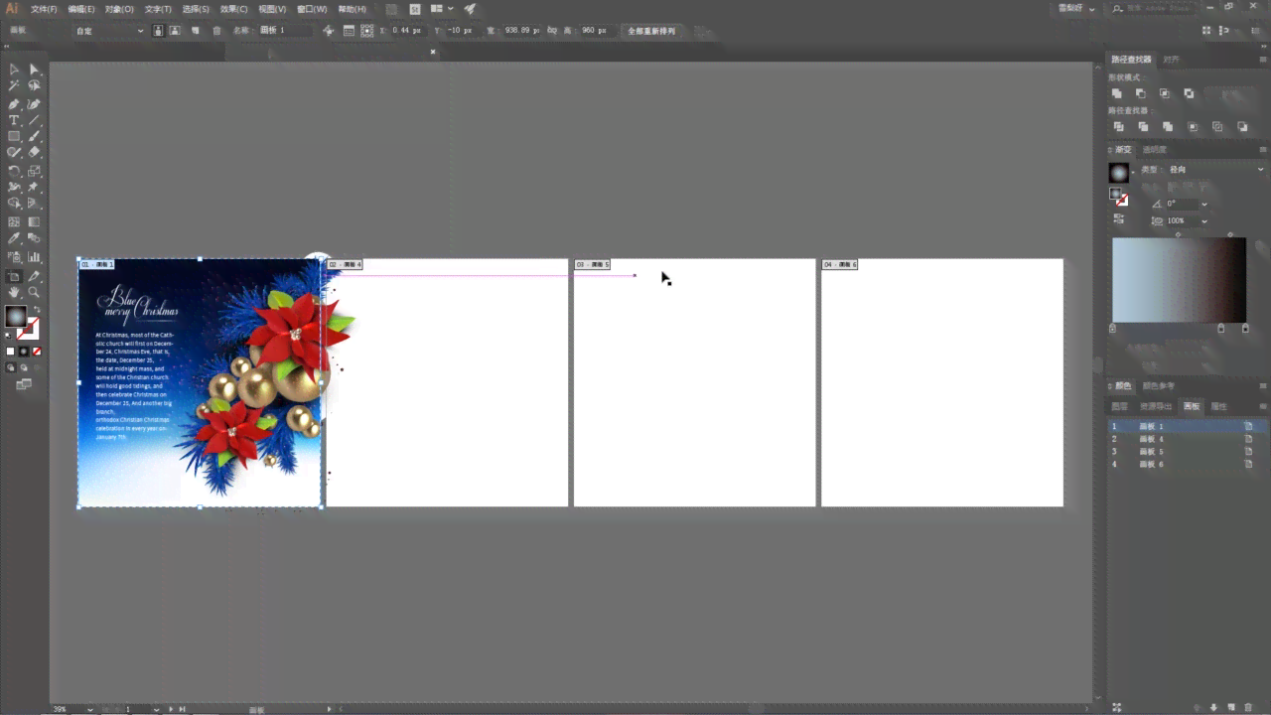1271x715 pixels.
Task: Switch to the 透明度 tab
Action: (x=1154, y=150)
